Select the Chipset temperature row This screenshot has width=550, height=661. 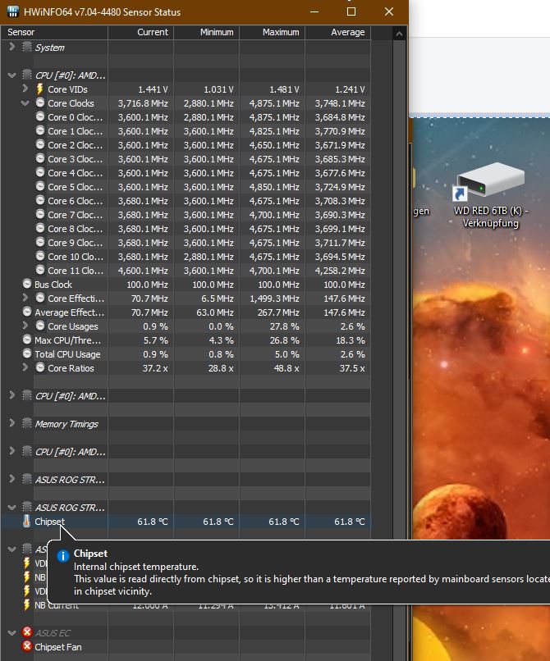186,522
